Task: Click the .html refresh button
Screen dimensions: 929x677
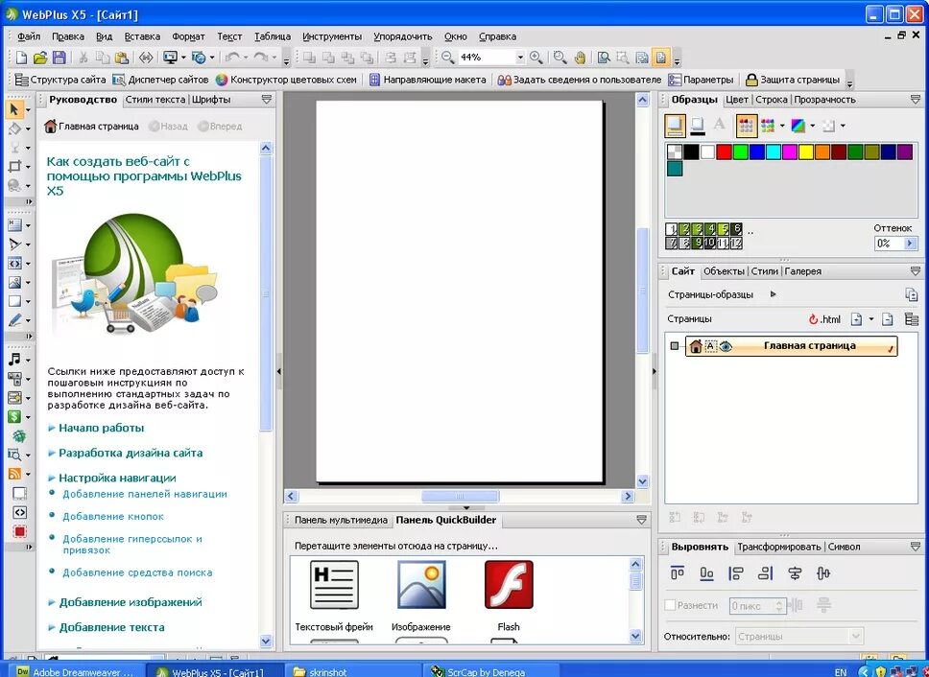Action: click(824, 319)
